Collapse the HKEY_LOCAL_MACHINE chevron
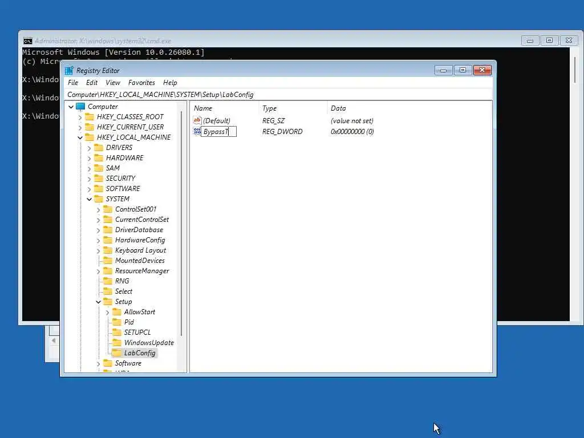The width and height of the screenshot is (584, 438). click(x=80, y=138)
